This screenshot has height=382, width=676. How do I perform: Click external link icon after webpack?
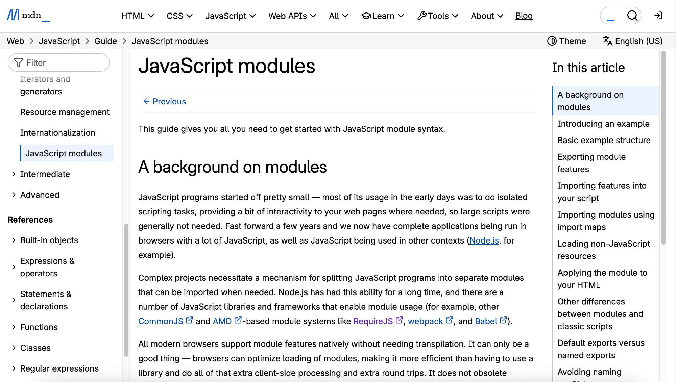point(449,320)
